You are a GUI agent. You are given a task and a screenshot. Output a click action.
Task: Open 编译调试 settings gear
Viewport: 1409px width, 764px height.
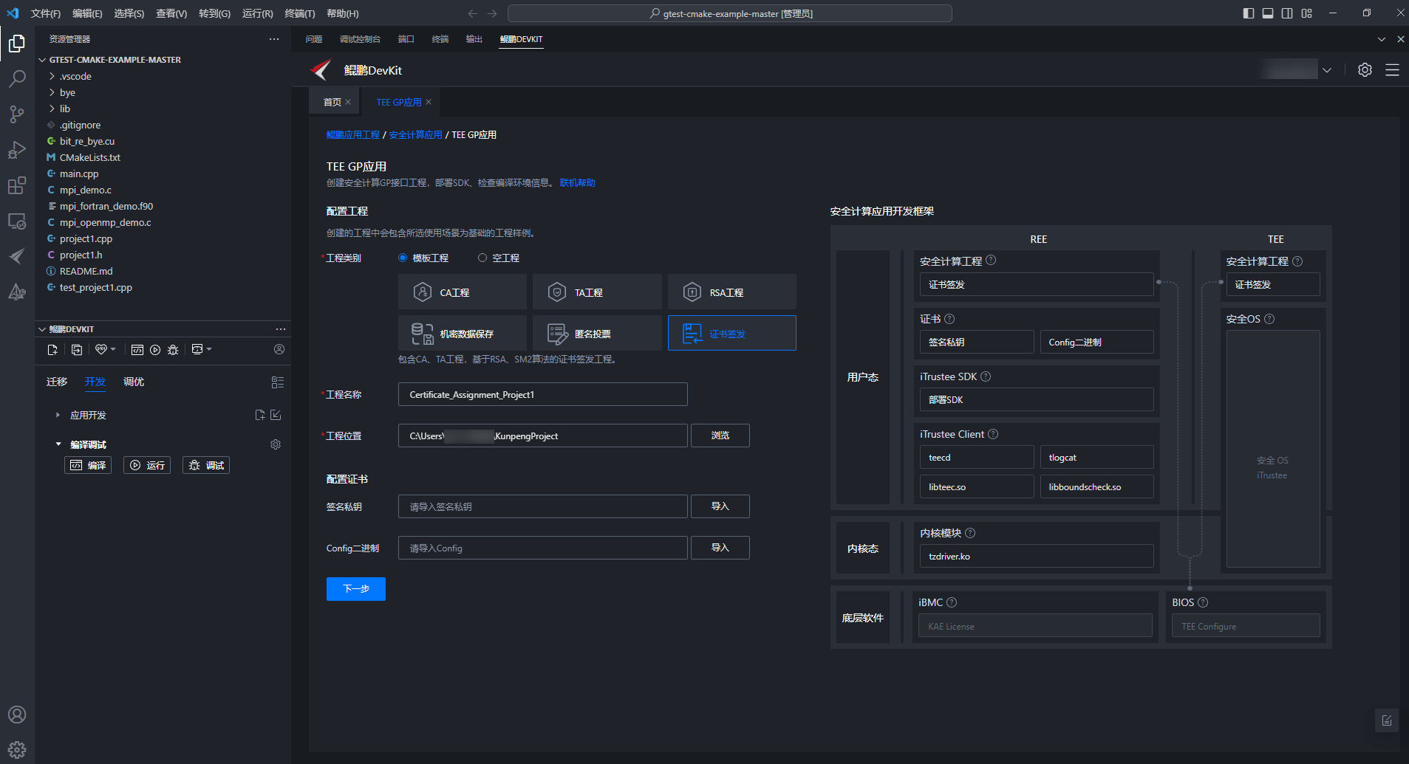pos(276,444)
